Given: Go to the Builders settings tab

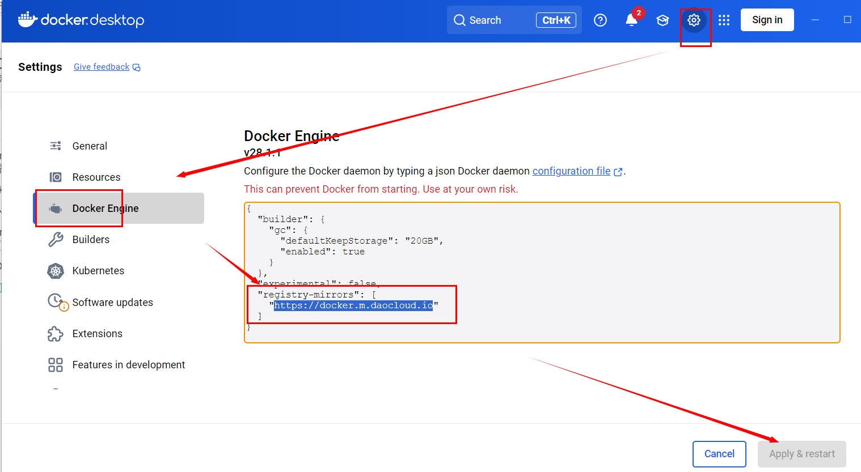Looking at the screenshot, I should pyautogui.click(x=119, y=240).
